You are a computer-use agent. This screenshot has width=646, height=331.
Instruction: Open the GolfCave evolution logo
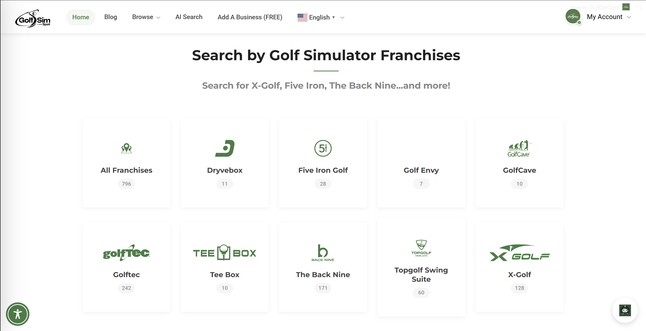tap(519, 149)
